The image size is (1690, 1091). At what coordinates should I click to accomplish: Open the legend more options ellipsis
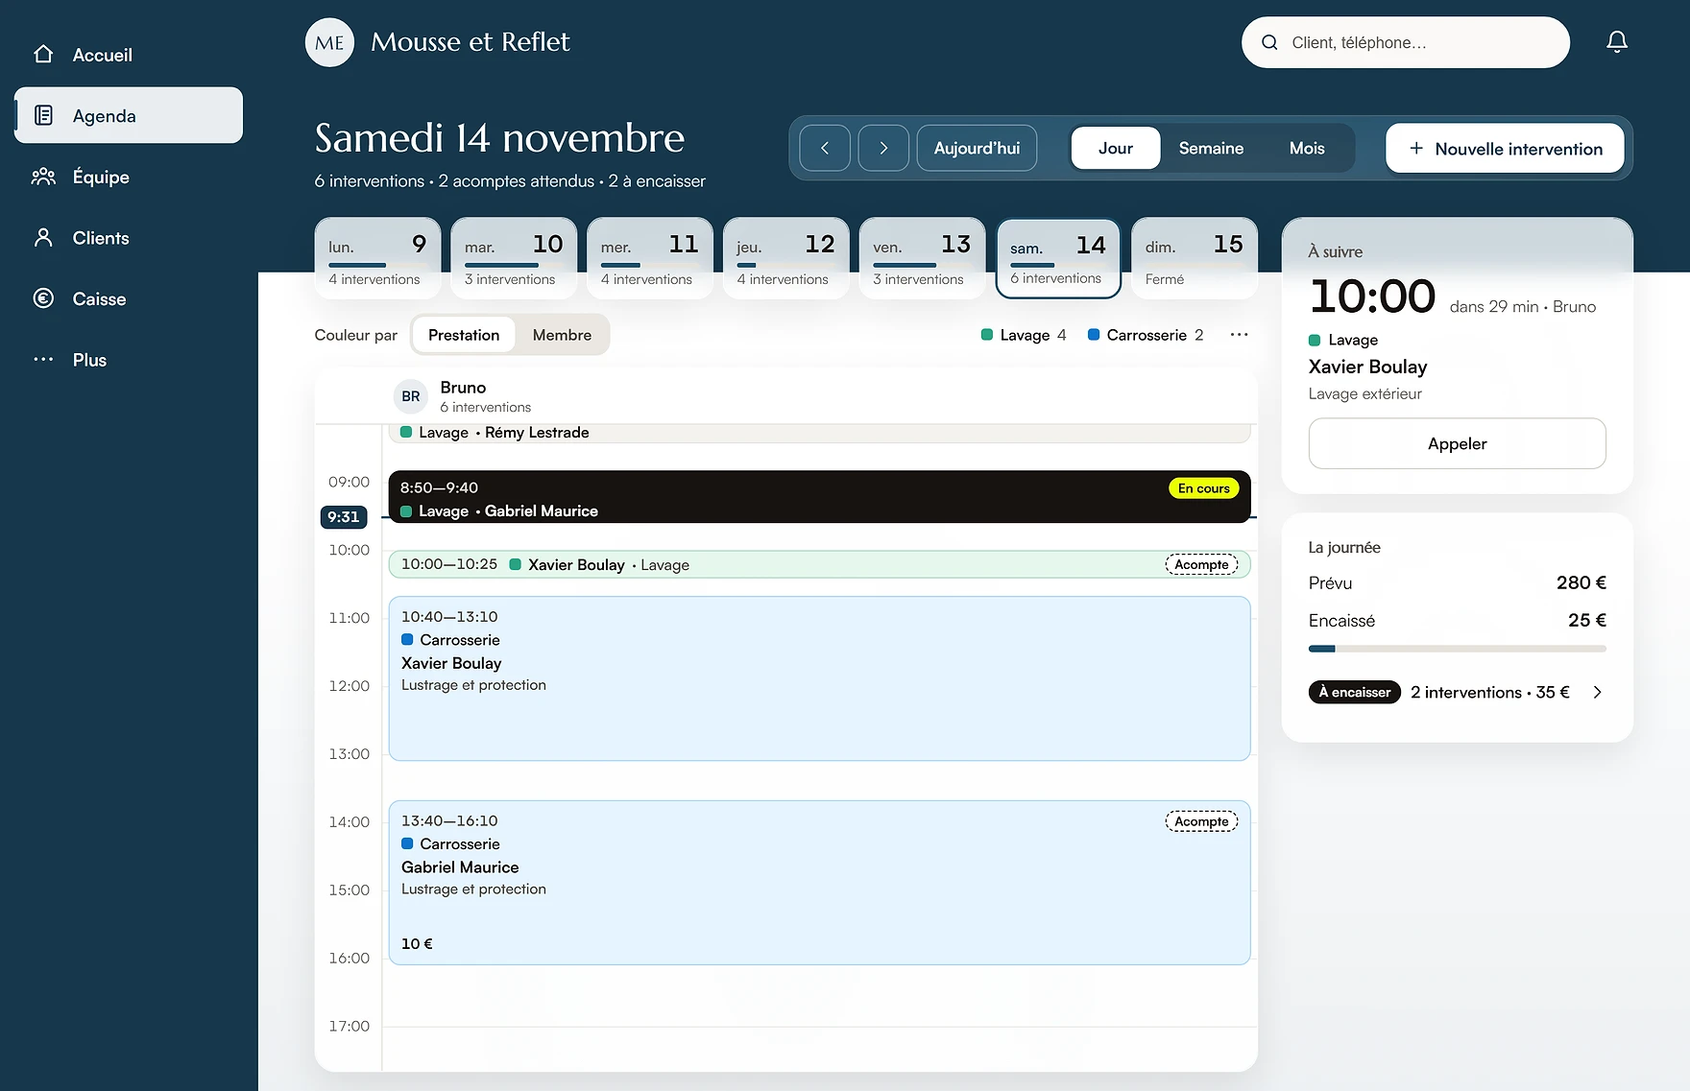1239,335
